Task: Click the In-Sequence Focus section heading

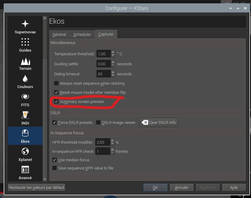Action: click(67, 133)
